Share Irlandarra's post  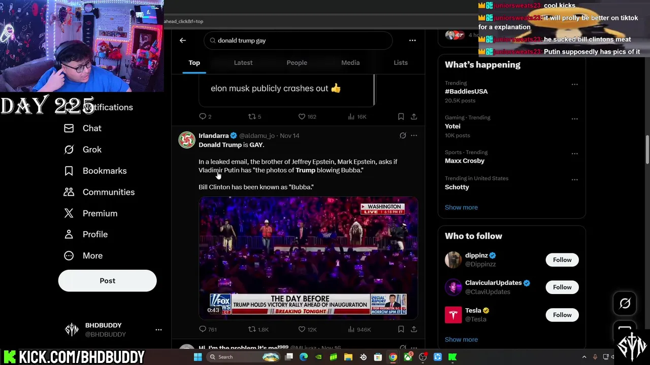click(414, 330)
